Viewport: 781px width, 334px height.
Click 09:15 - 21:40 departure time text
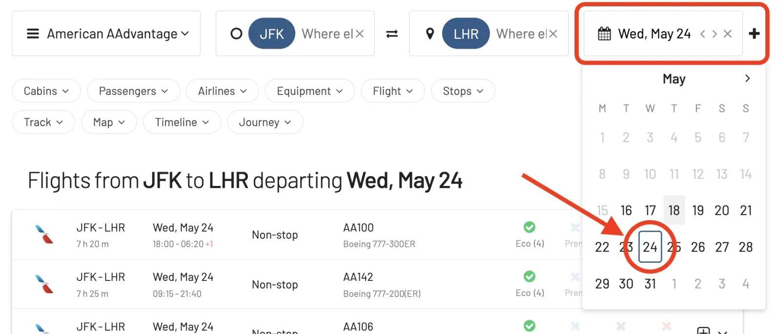tap(177, 294)
